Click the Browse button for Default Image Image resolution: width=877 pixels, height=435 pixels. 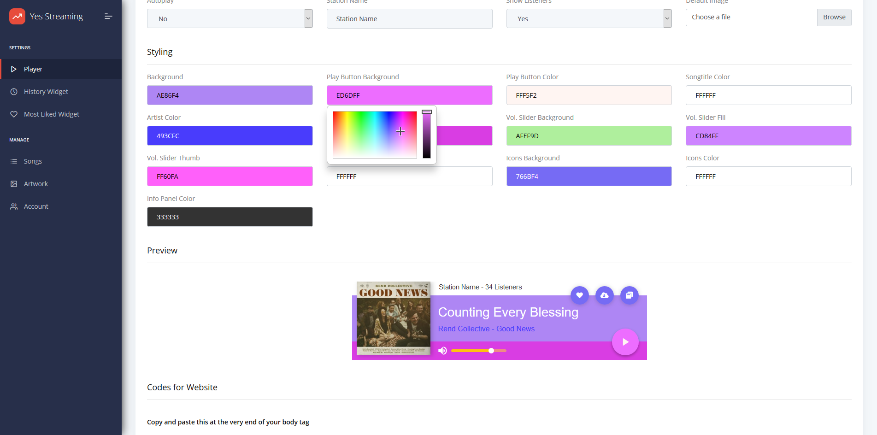pos(834,17)
